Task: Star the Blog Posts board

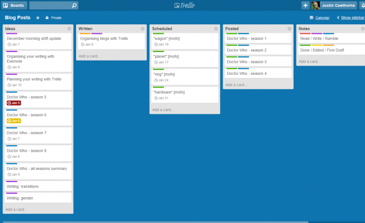Action: 38,18
